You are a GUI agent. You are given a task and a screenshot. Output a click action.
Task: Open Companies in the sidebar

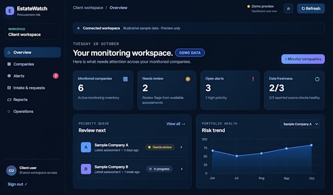click(x=32, y=64)
